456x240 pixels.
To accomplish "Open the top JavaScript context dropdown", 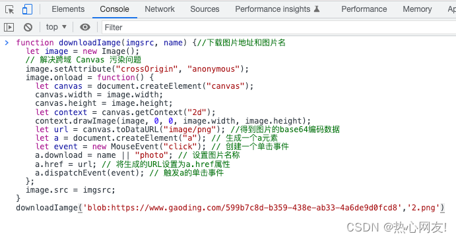I will click(x=56, y=27).
